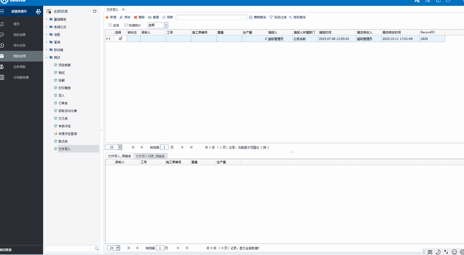This screenshot has width=464, height=255.
Task: Click the red 删除 delete icon
Action: tap(136, 17)
